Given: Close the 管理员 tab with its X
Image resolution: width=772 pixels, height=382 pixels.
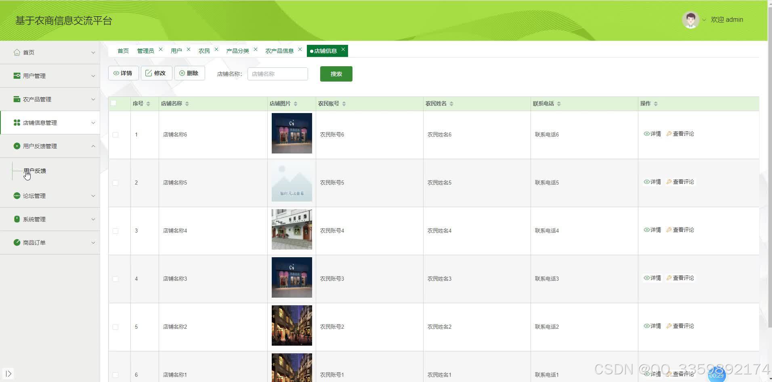Looking at the screenshot, I should click(x=161, y=49).
